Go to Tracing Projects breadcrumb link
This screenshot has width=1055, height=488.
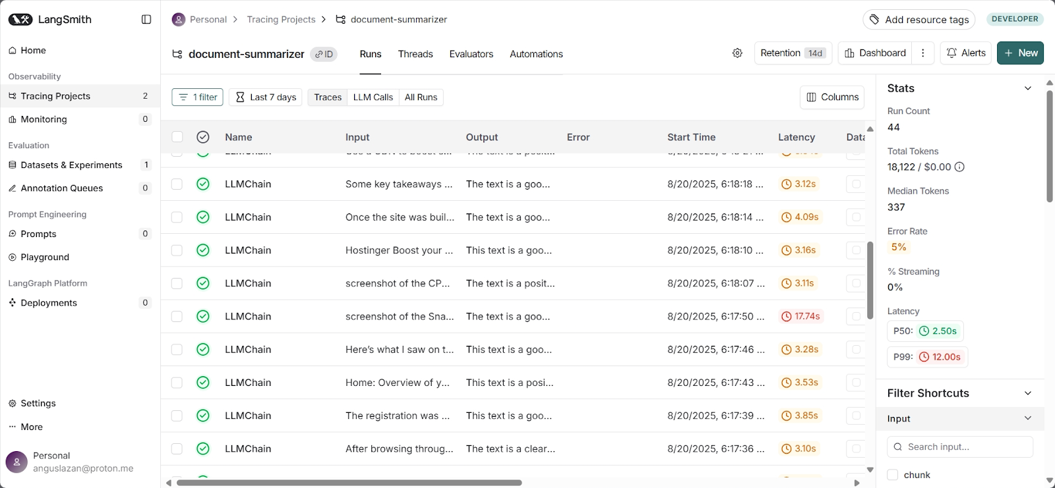coord(281,20)
